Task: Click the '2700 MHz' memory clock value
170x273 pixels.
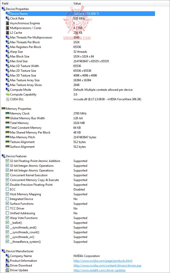Action: click(80, 113)
